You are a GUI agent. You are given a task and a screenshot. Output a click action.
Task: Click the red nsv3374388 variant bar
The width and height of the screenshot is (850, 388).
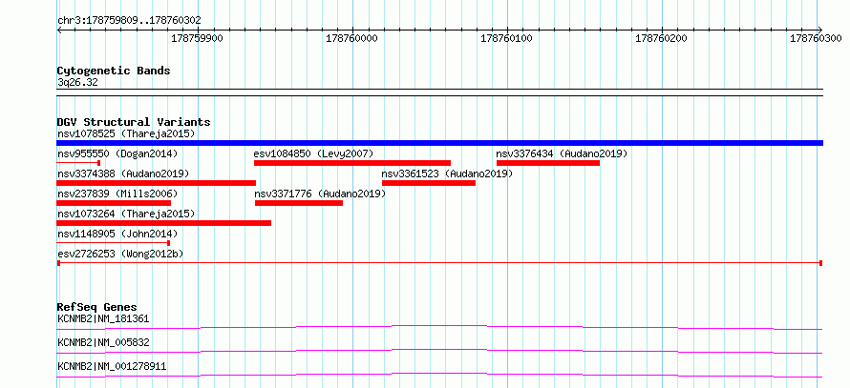click(x=156, y=183)
